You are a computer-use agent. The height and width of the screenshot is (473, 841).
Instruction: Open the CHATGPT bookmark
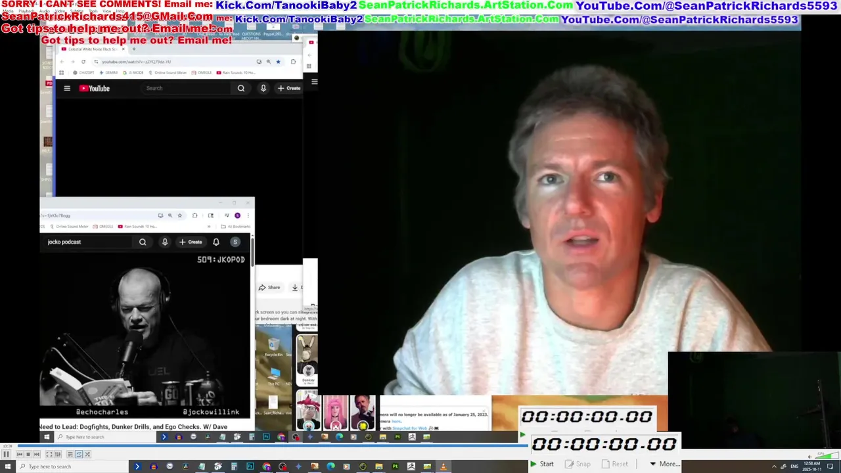point(83,73)
